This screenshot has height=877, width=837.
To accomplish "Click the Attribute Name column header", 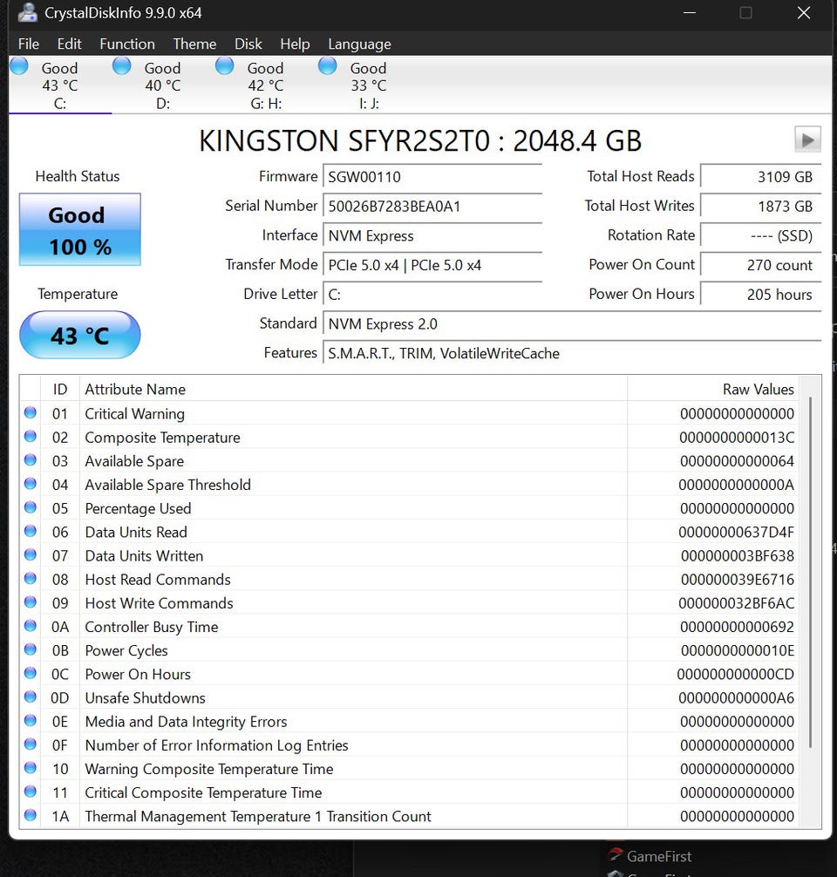I will point(353,389).
